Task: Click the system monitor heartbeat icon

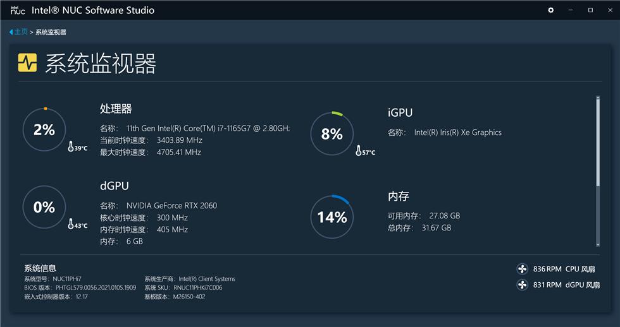Action: coord(27,62)
